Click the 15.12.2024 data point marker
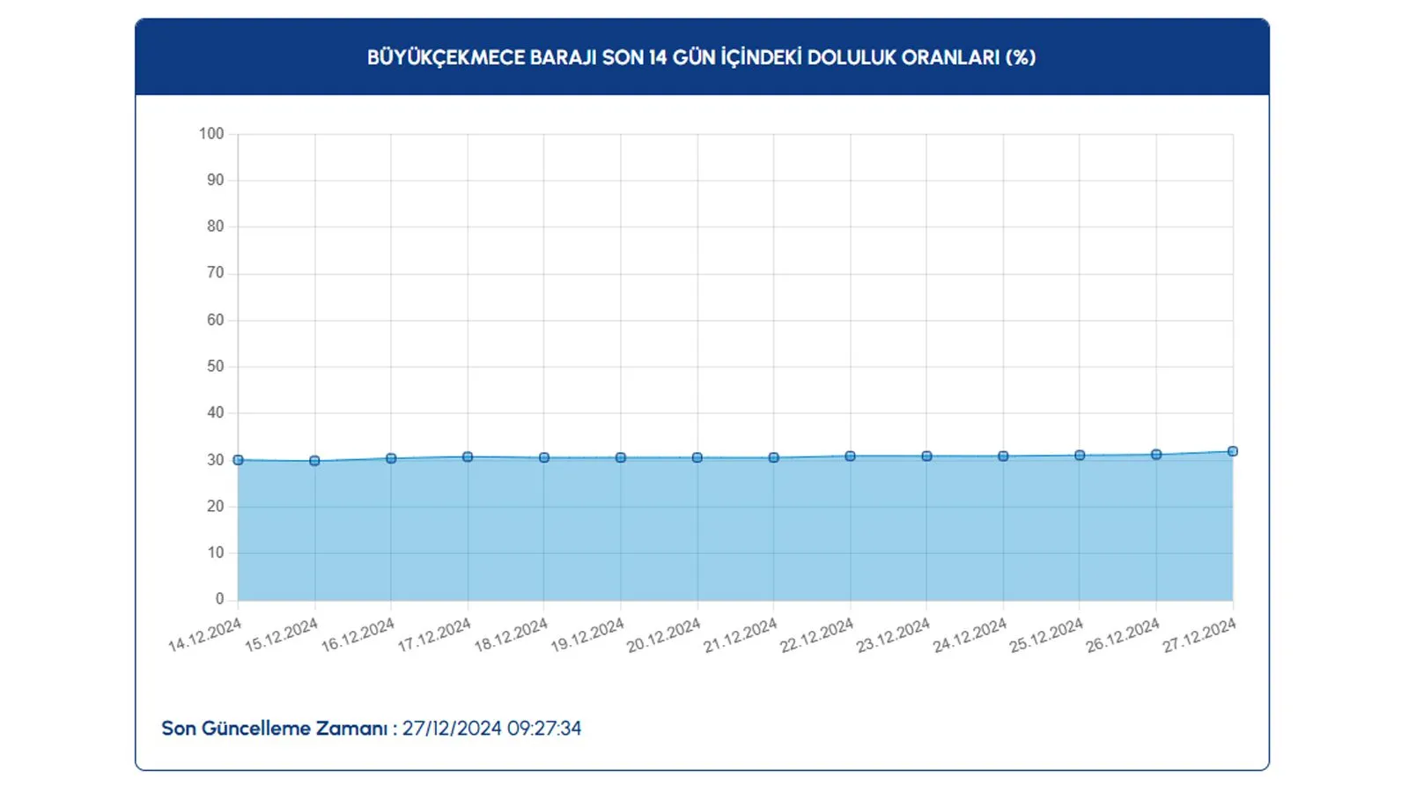The width and height of the screenshot is (1409, 793). tap(314, 461)
